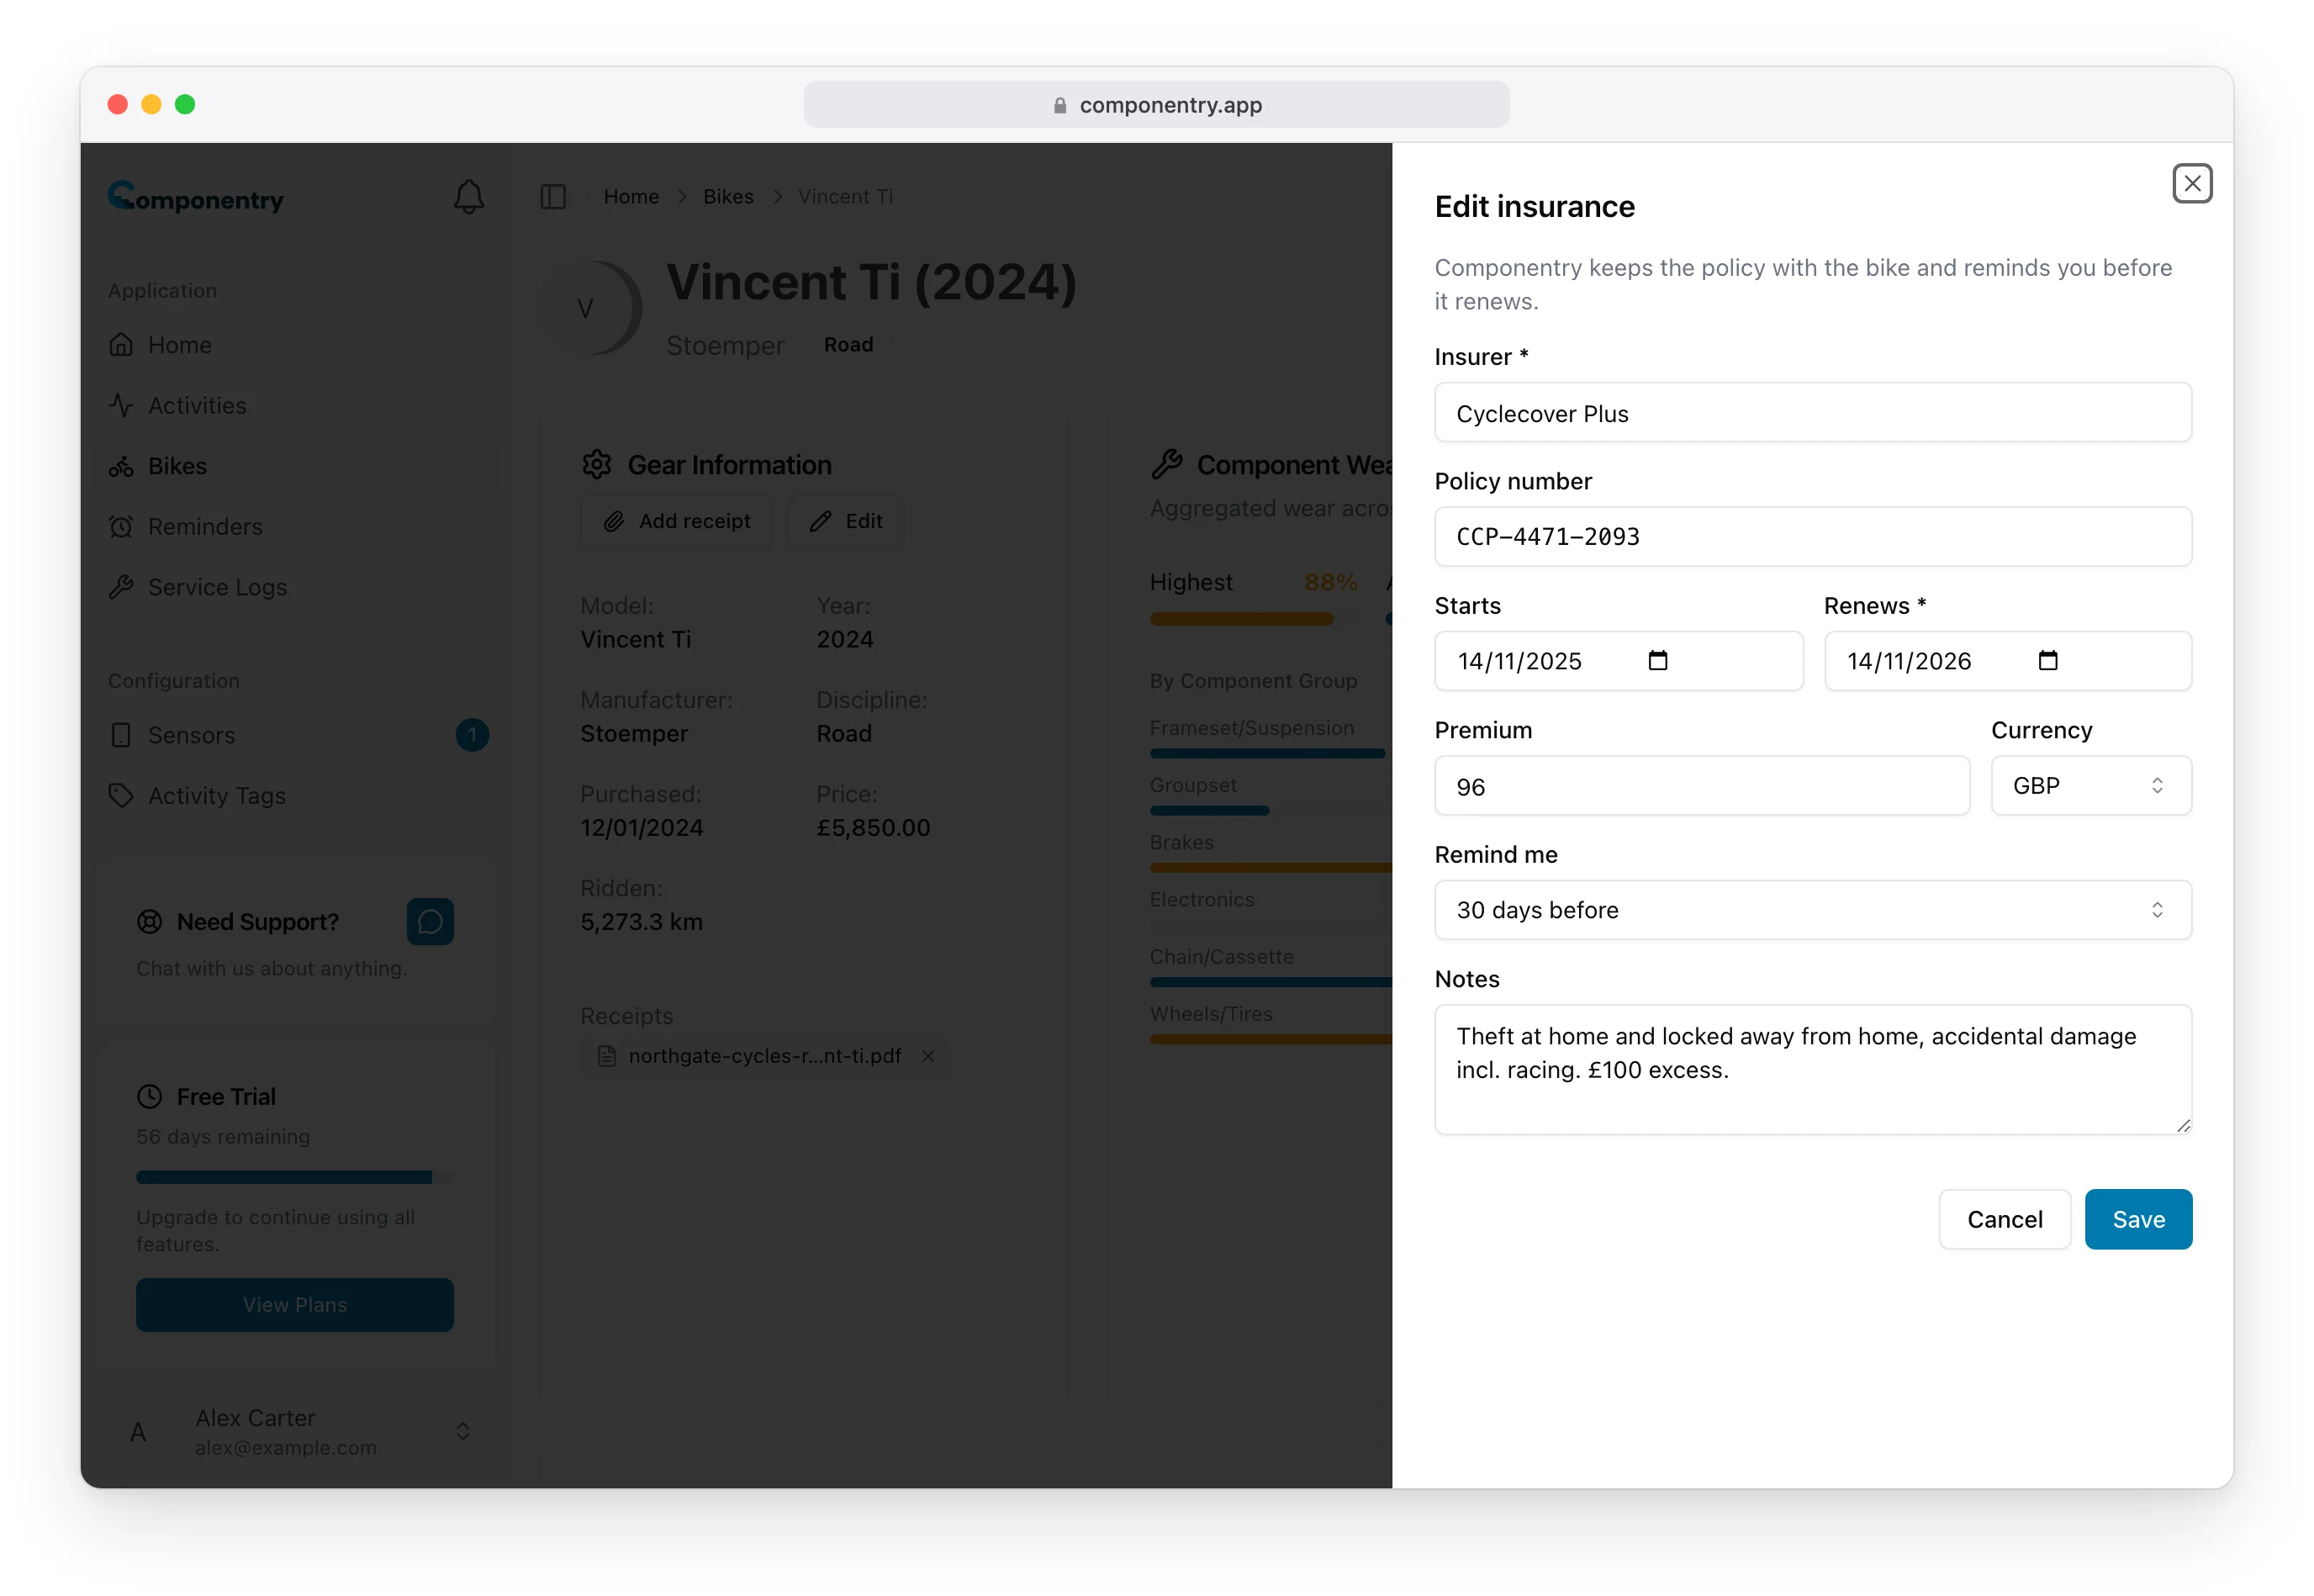Click the Groupset wear progress bar

tap(1270, 811)
